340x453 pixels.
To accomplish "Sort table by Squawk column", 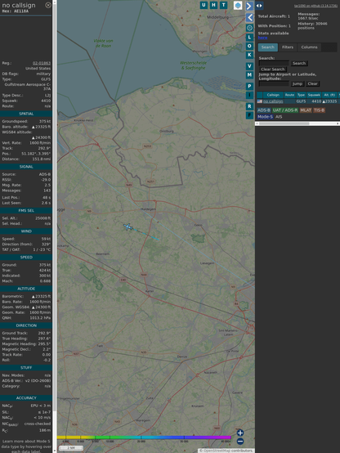I will [x=314, y=95].
